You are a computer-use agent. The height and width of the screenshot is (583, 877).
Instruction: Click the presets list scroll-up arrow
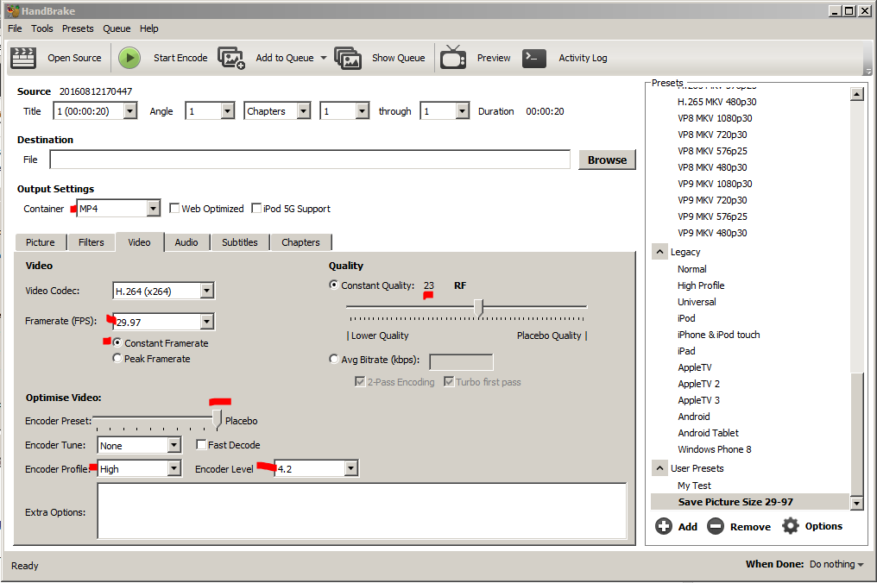coord(856,93)
